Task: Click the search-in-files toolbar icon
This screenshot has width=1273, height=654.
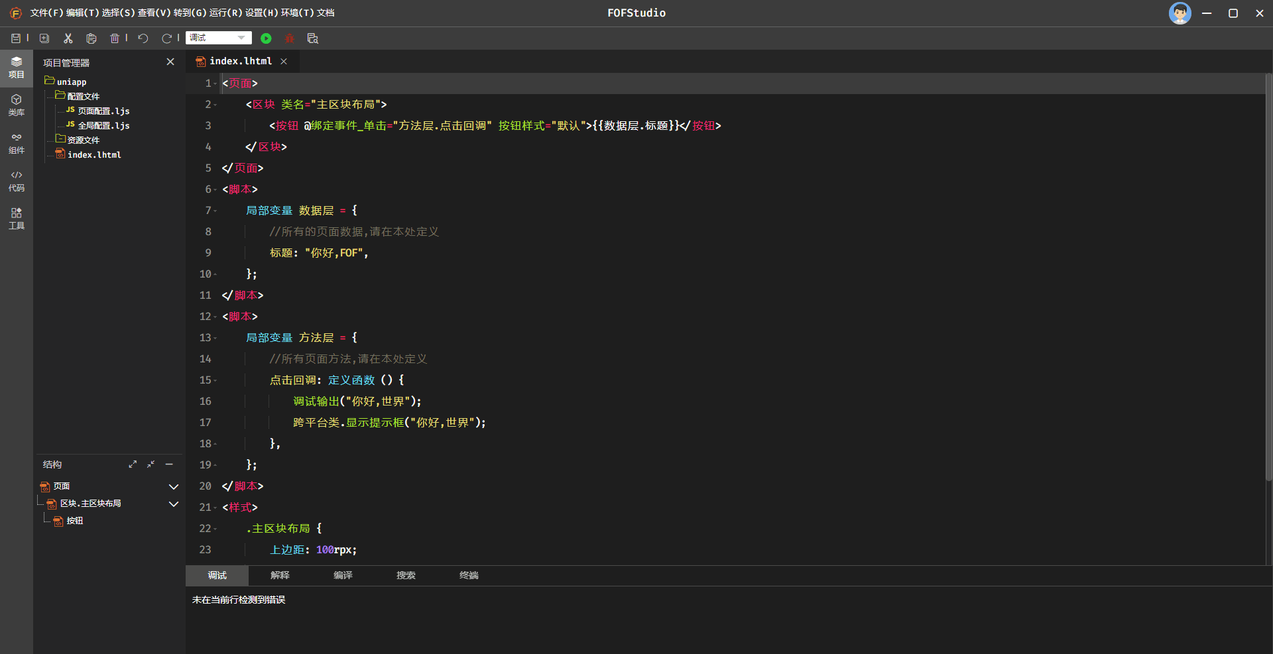Action: click(313, 38)
